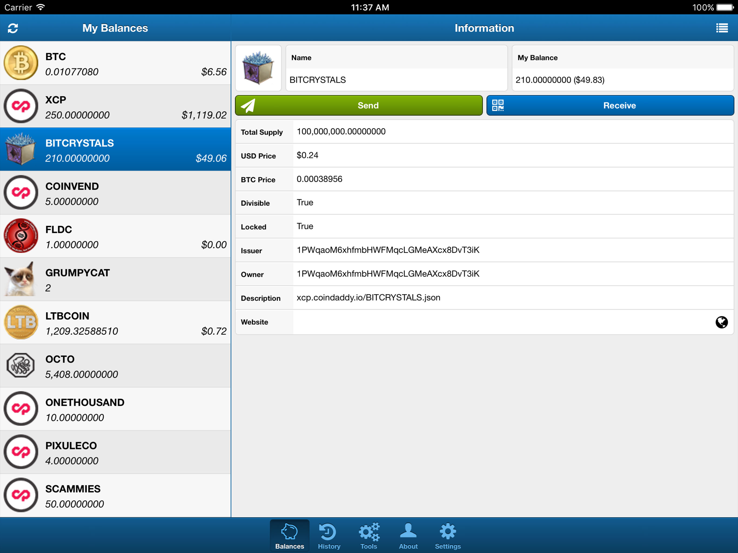Tap the Divisible row value True
Viewport: 738px width, 553px height.
pyautogui.click(x=305, y=203)
